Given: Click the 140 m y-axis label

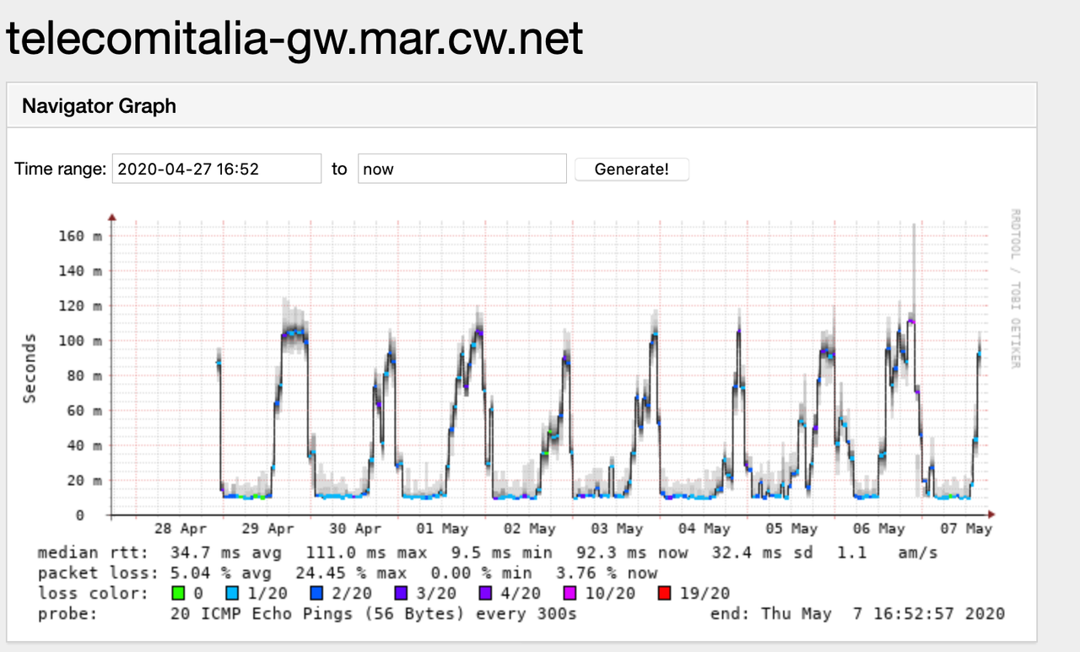Looking at the screenshot, I should (x=80, y=271).
